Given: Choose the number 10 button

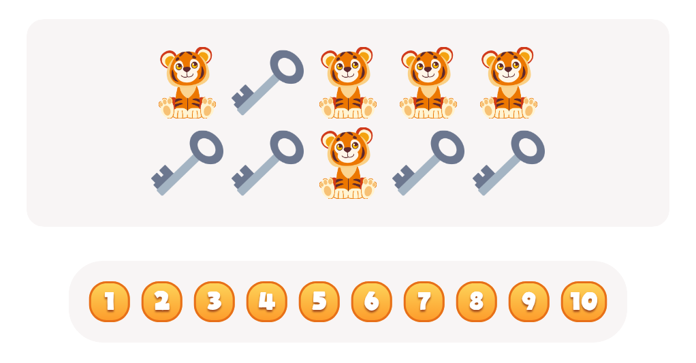Looking at the screenshot, I should tap(584, 302).
